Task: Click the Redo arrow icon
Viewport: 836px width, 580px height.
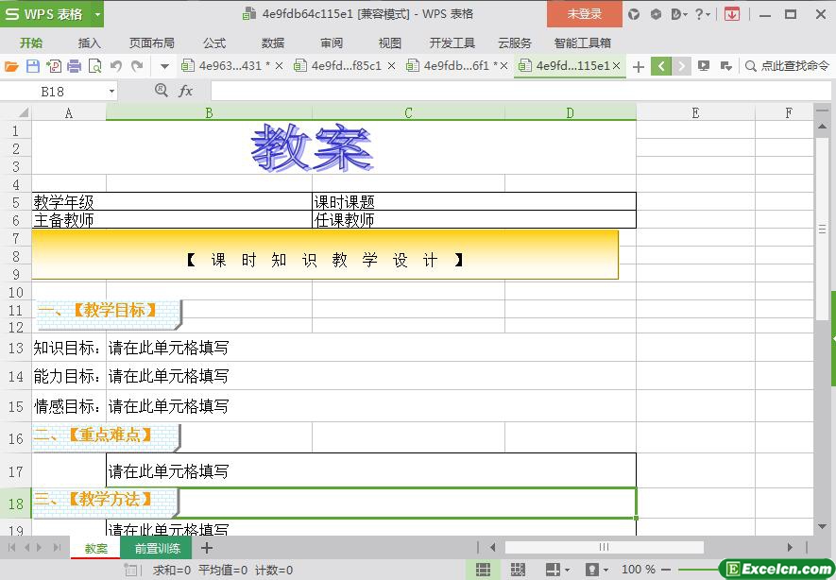Action: (x=137, y=66)
